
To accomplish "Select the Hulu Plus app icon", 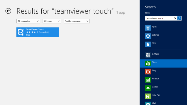I will pyautogui.click(x=148, y=96).
